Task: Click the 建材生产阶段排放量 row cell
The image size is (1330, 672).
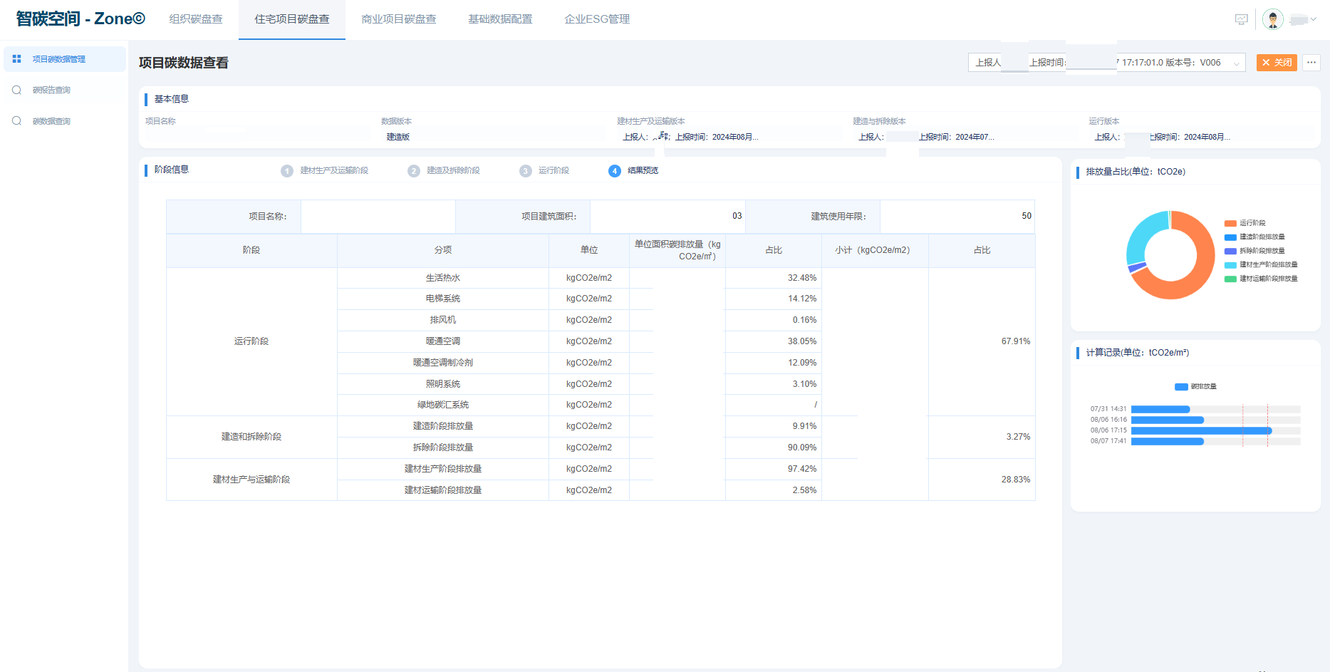Action: [x=443, y=469]
